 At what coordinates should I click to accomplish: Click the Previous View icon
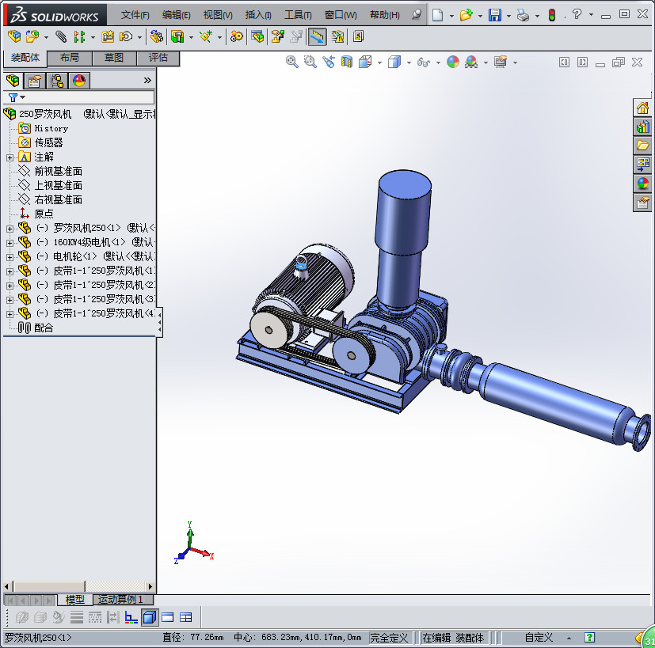click(x=329, y=63)
